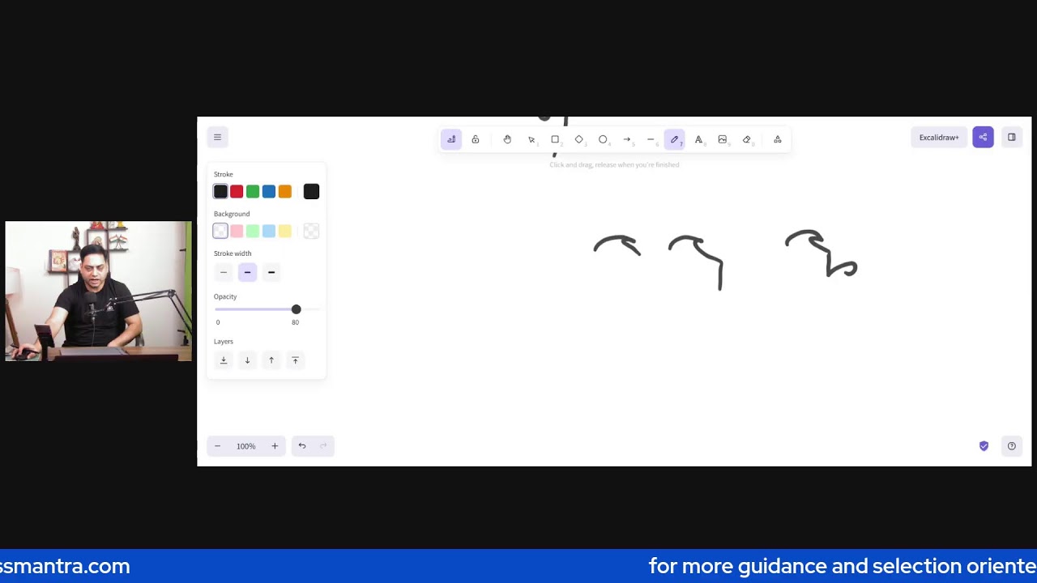Bring layer to front

(x=295, y=360)
